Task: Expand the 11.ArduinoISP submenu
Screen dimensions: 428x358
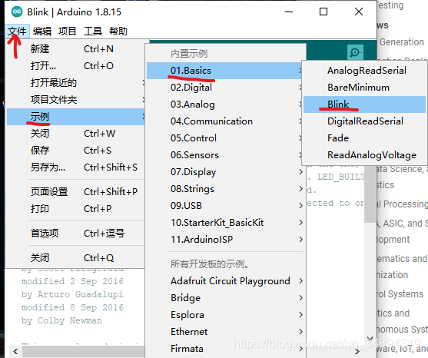Action: 225,240
